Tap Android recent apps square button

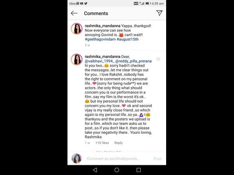138,170
